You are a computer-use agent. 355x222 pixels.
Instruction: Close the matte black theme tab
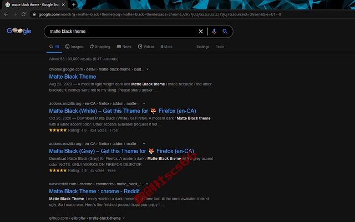click(63, 4)
